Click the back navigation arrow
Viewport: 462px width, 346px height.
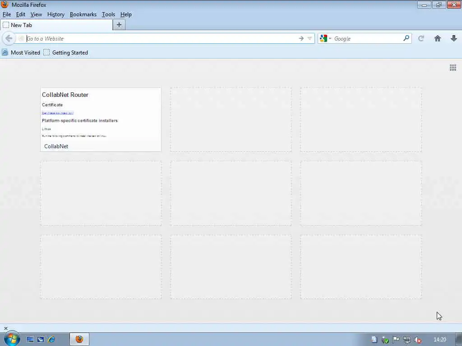coord(9,39)
